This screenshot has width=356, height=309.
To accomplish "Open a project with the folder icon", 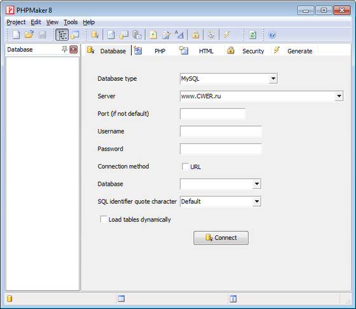I will (x=29, y=35).
